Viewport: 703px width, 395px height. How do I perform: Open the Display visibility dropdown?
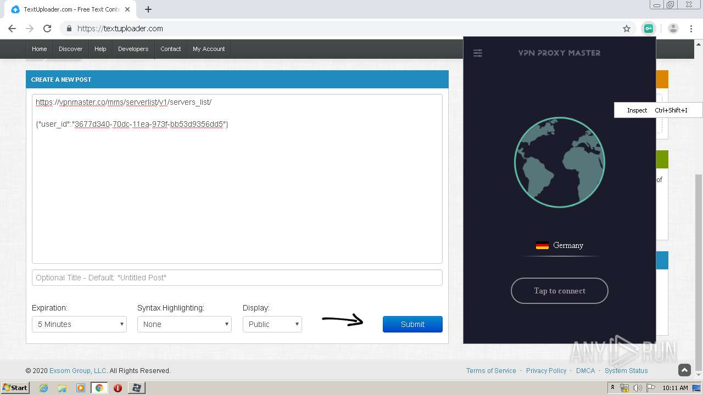[x=272, y=324]
